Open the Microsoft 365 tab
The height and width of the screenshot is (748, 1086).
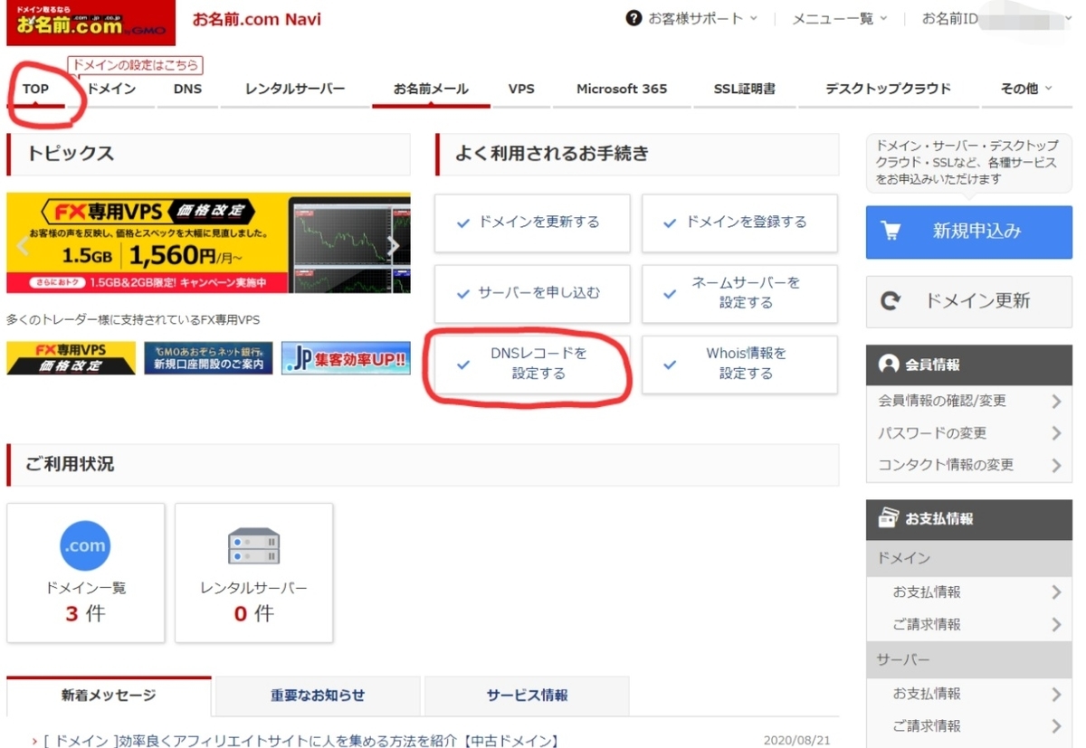tap(622, 89)
